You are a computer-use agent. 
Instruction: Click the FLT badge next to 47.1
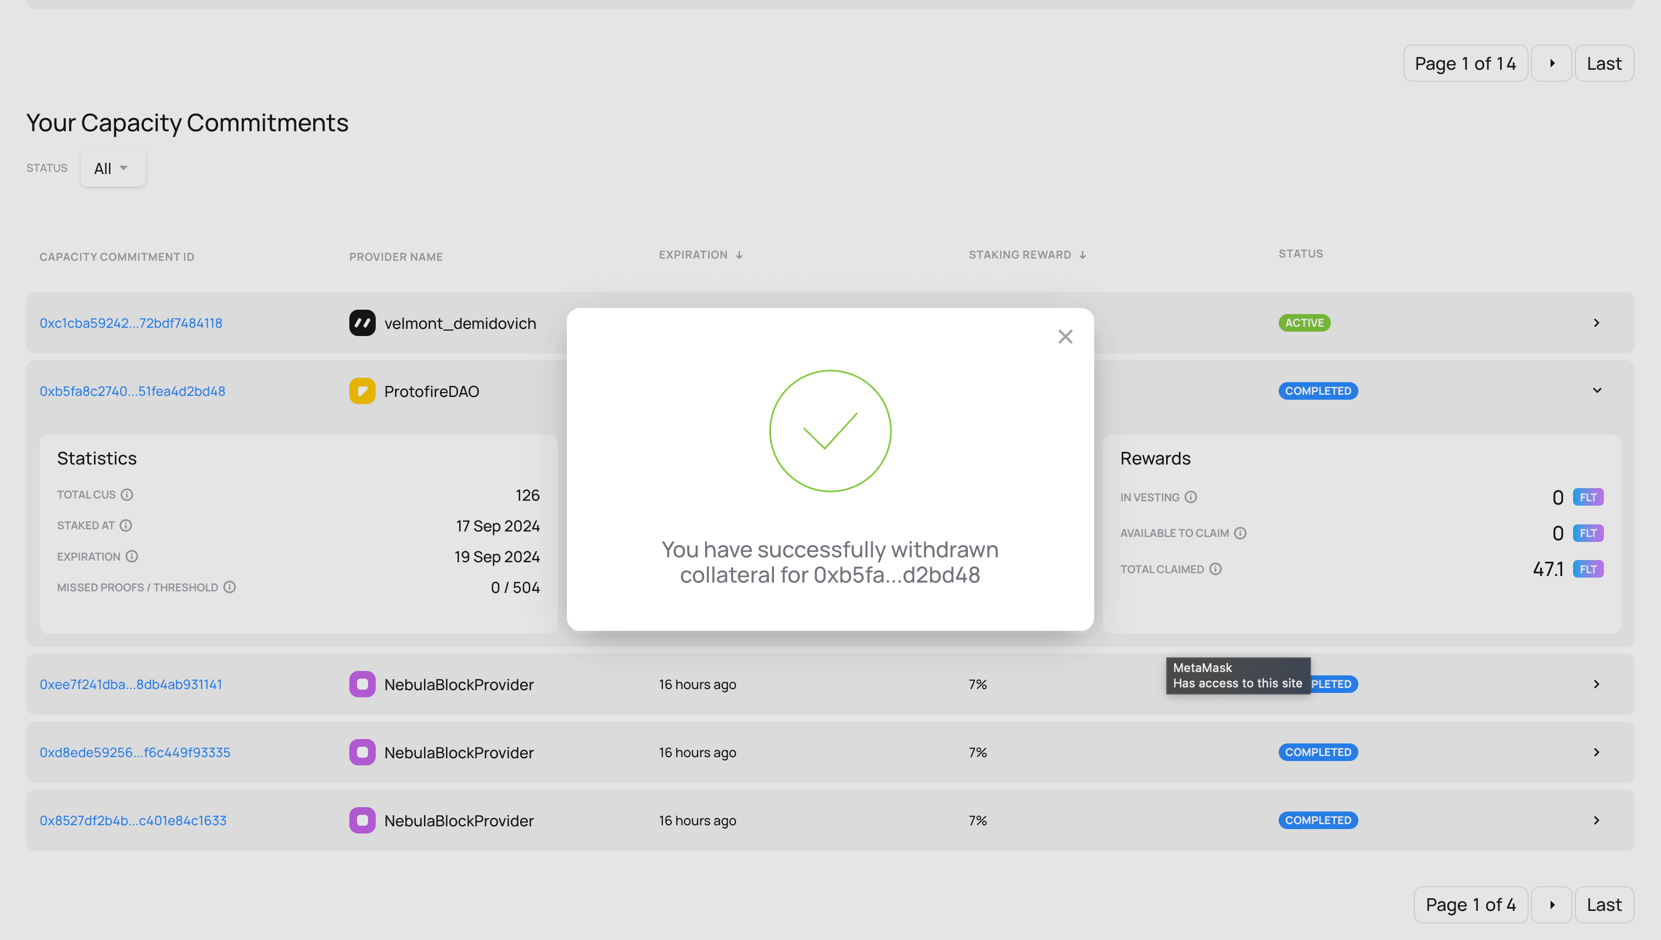pos(1587,569)
